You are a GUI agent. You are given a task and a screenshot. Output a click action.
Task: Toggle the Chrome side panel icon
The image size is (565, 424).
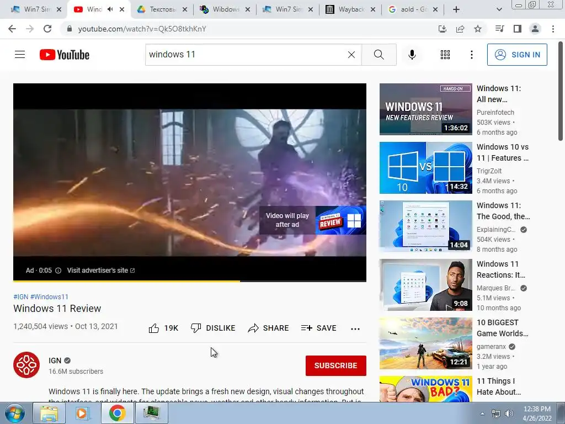tap(518, 29)
